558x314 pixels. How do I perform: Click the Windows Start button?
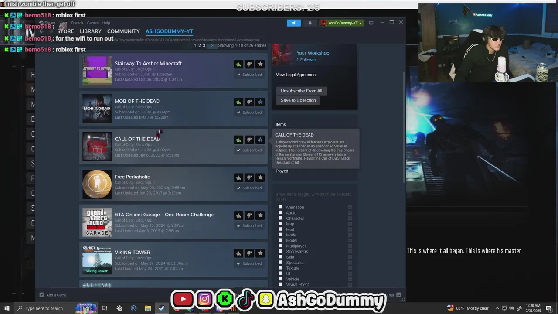[7, 308]
